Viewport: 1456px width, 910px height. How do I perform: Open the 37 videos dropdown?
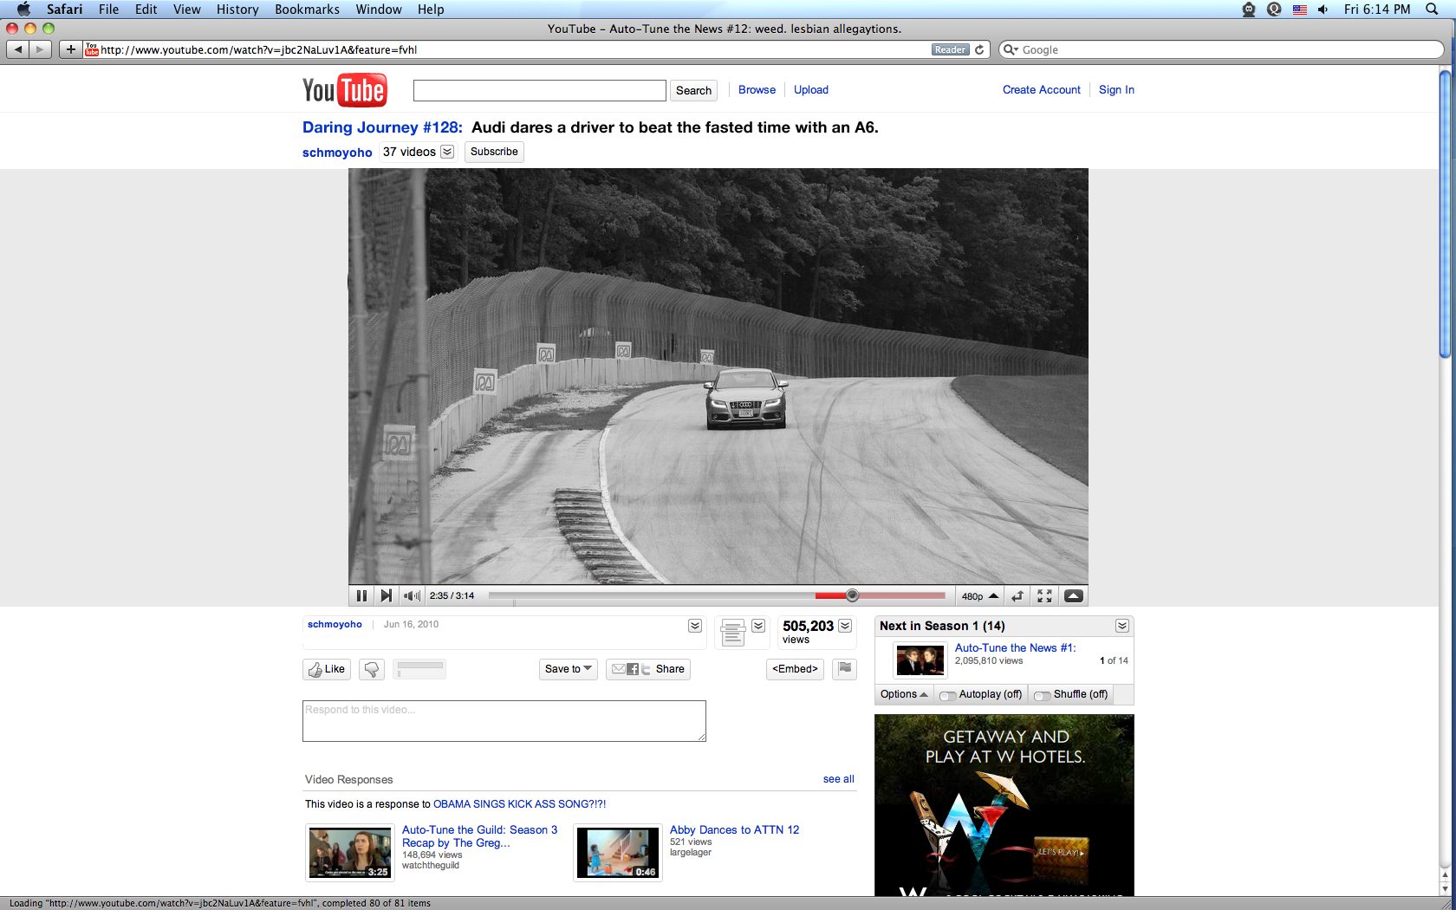418,152
